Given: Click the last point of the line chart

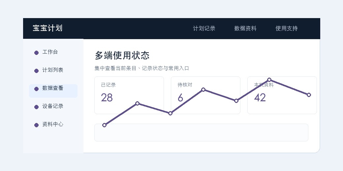Looking at the screenshot, I should point(309,95).
